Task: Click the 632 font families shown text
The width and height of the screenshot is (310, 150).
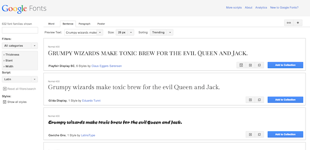Action: 17,24
